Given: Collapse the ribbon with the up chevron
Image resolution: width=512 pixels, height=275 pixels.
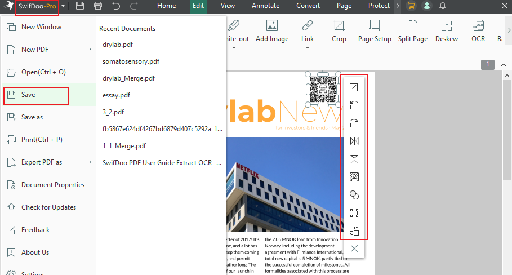Looking at the screenshot, I should 504,65.
